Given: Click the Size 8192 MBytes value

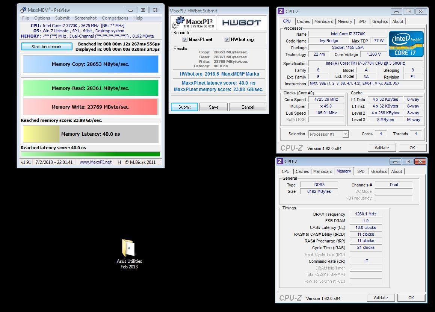Looking at the screenshot, I should [319, 192].
